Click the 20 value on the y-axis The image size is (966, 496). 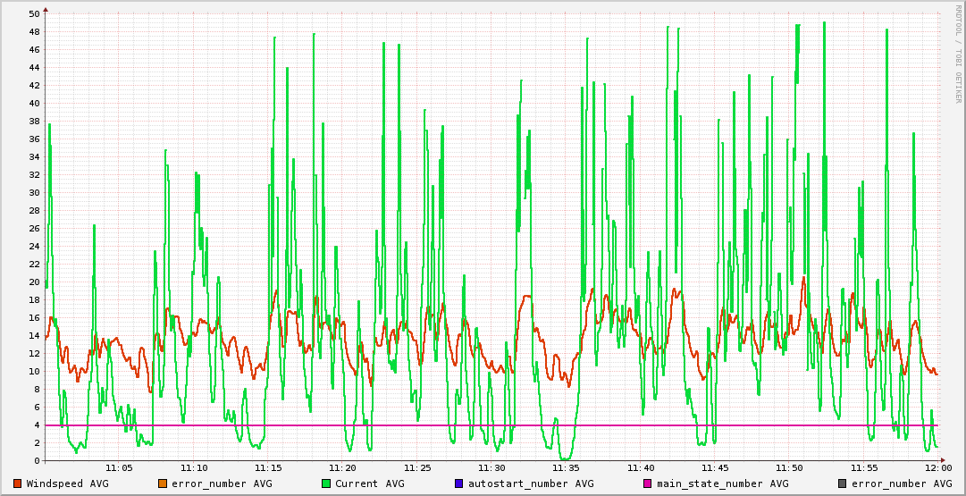(x=34, y=282)
